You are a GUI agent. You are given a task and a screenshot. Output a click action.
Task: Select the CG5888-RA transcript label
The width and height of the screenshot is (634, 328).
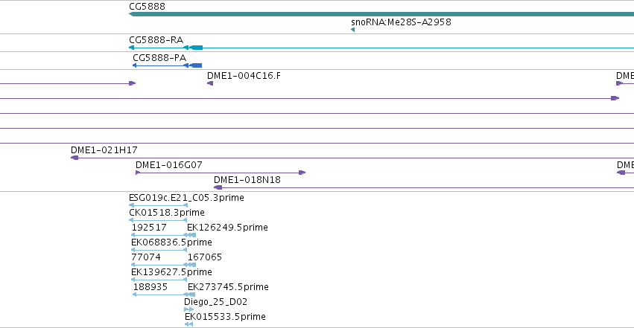click(156, 40)
